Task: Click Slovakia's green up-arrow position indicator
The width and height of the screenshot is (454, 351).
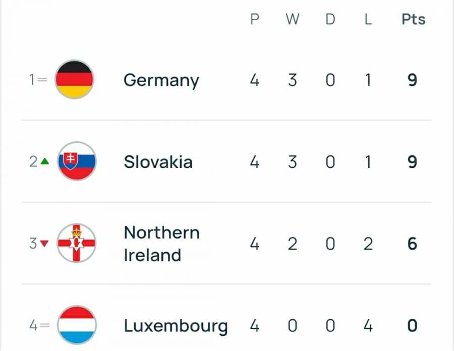Action: [x=45, y=162]
